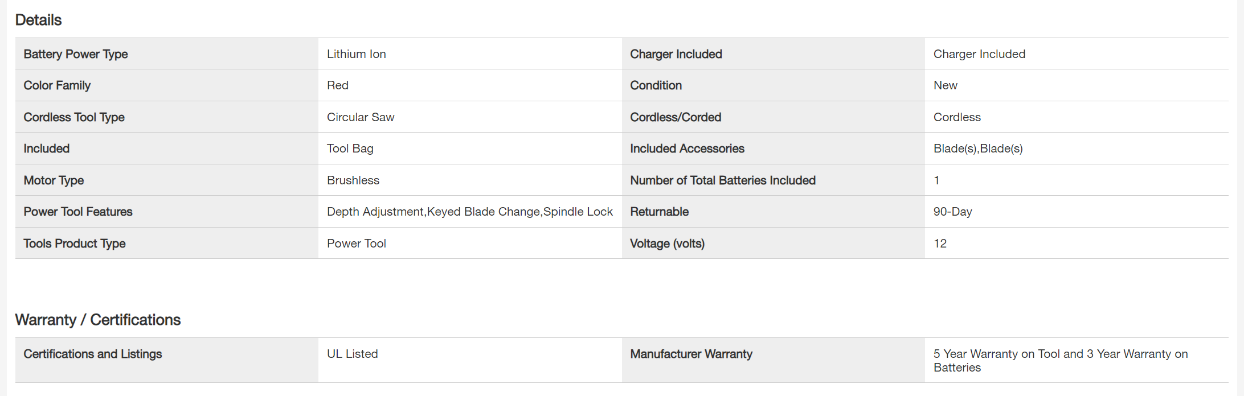Click the Battery Power Type label
The image size is (1244, 396).
point(76,54)
